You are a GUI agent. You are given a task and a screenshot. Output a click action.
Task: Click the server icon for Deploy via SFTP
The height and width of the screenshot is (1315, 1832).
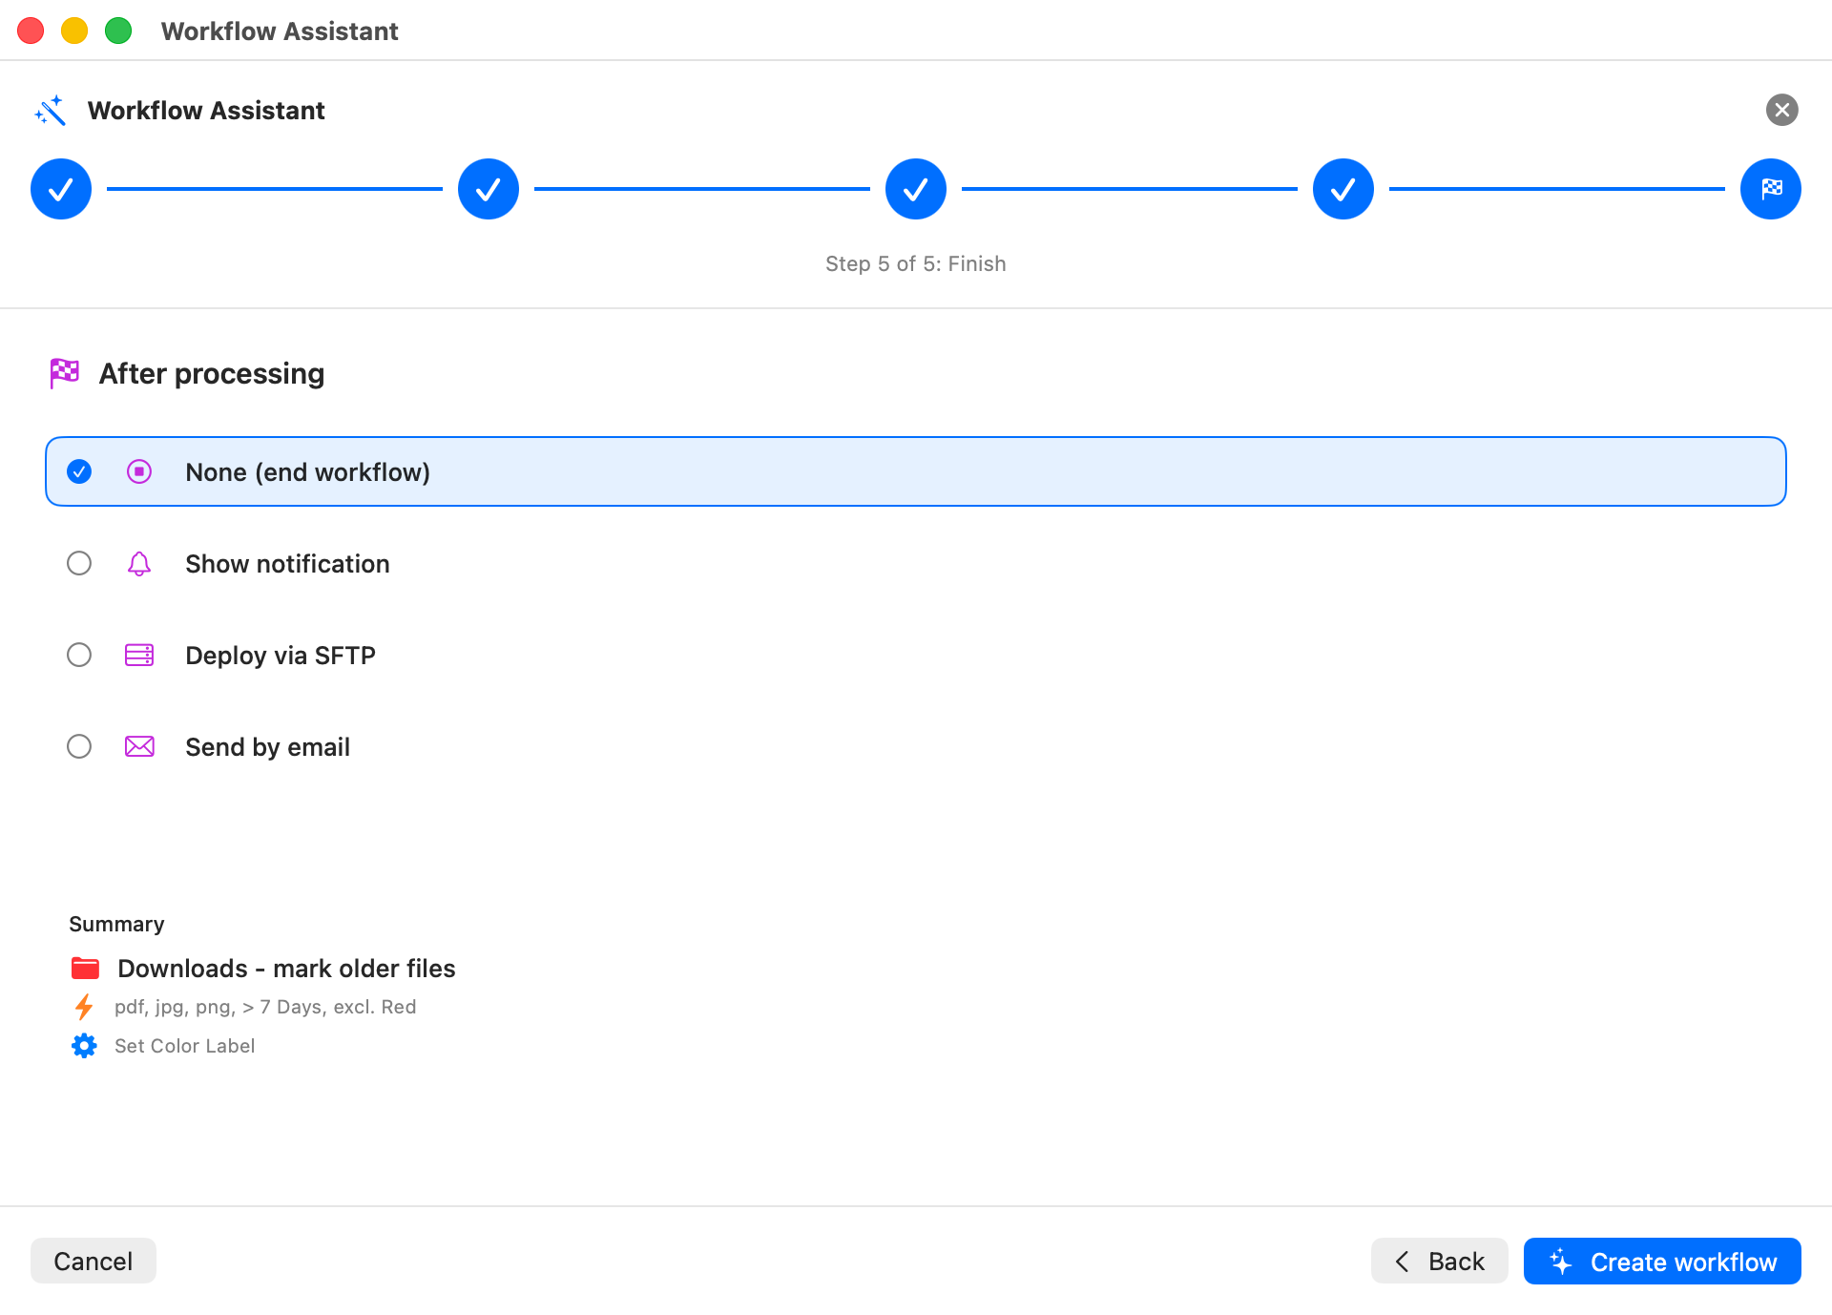pyautogui.click(x=139, y=655)
